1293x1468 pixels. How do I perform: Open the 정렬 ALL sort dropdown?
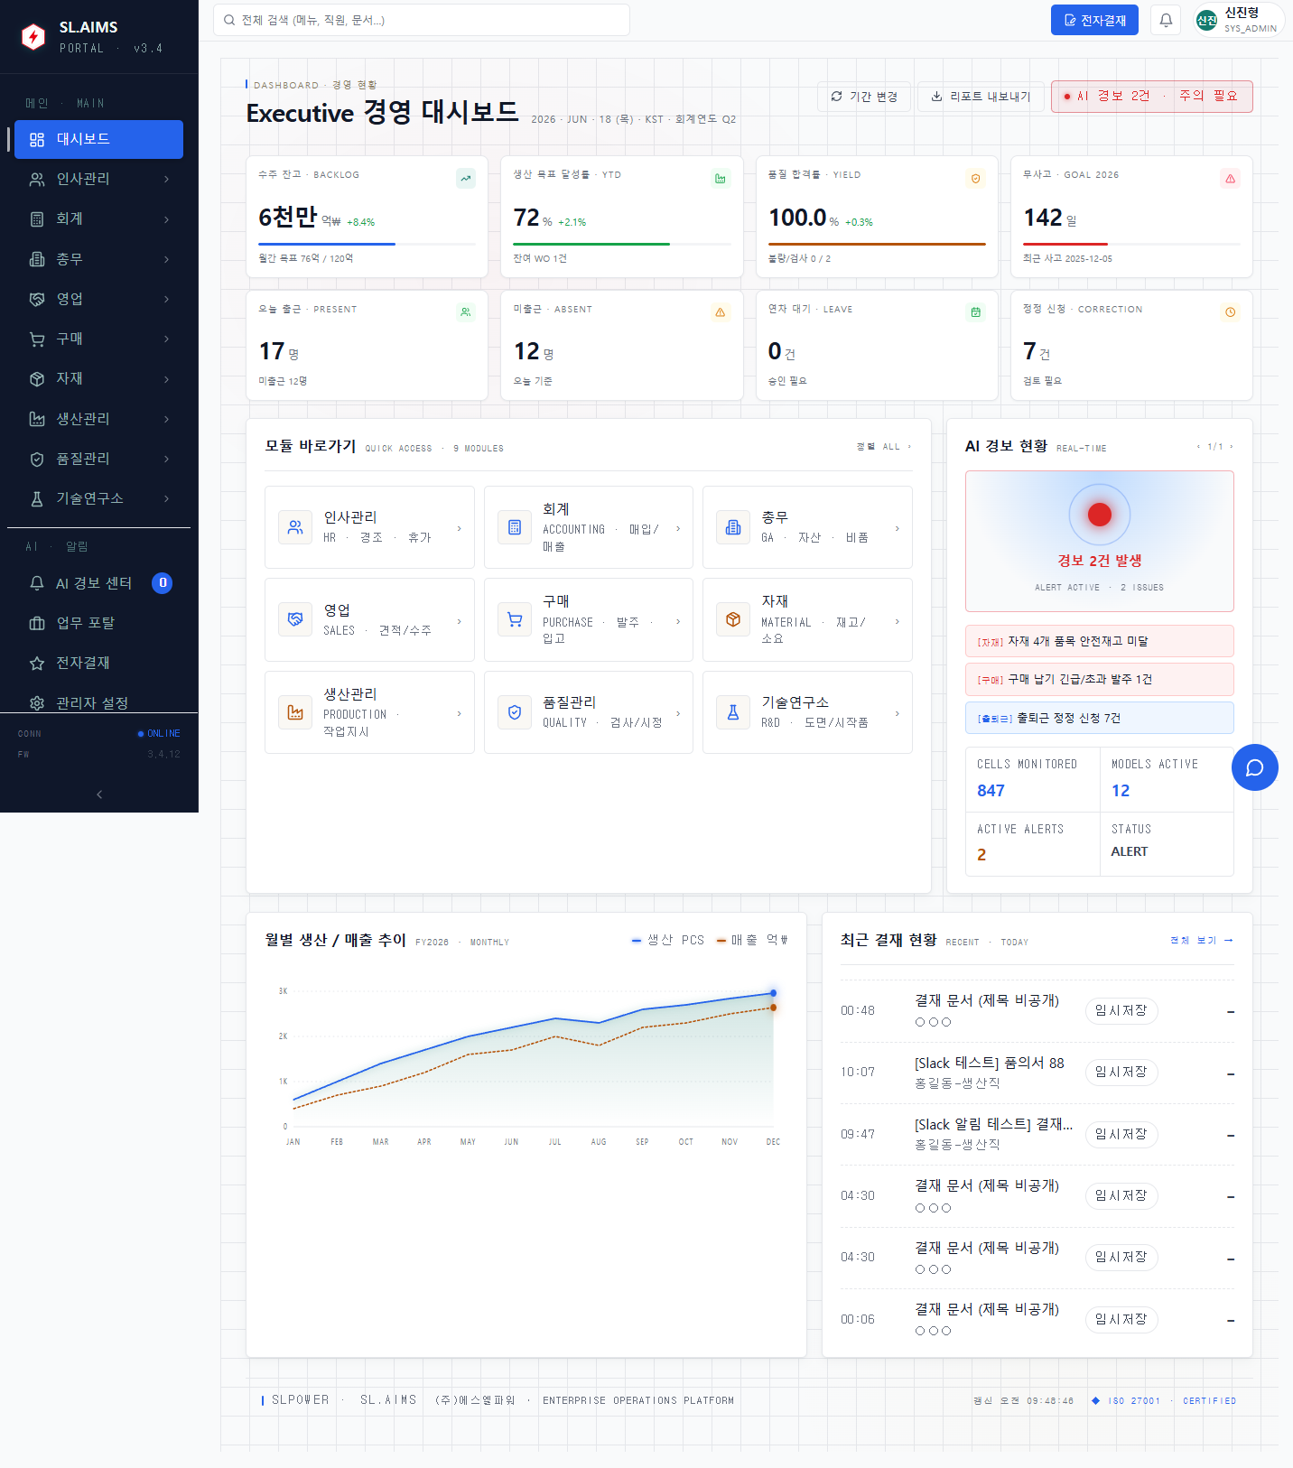[884, 447]
